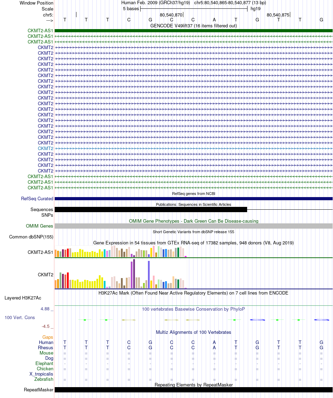This screenshot has height=398, width=333.
Task: Click the Human alignment row label
Action: coord(46,343)
